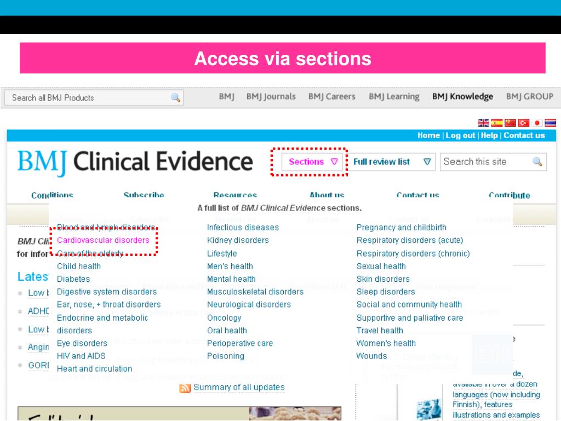Expand the Full review list dropdown

click(x=391, y=162)
